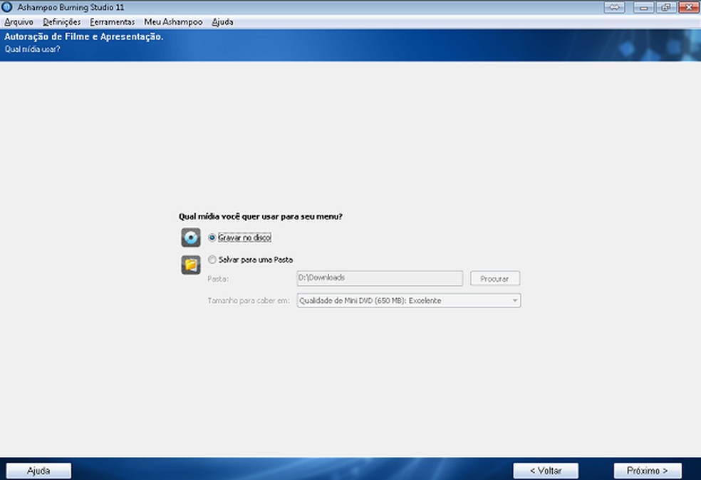Viewport: 701px width, 480px height.
Task: Open the Tamanho para caber em dropdown
Action: pos(409,300)
